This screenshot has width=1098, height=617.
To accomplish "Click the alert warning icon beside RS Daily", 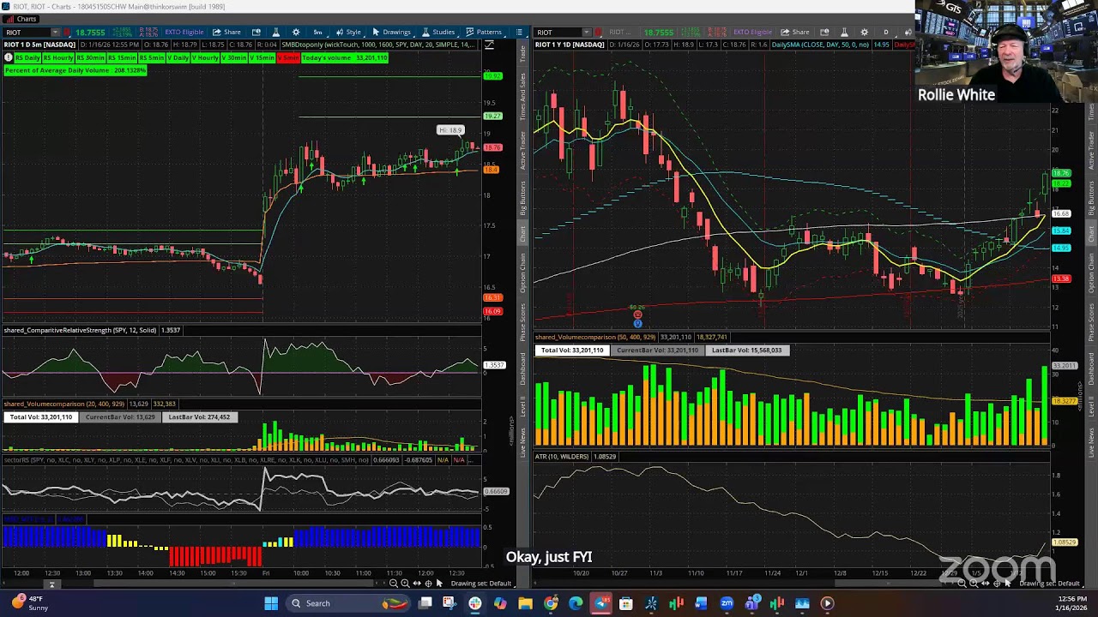I will coord(9,57).
